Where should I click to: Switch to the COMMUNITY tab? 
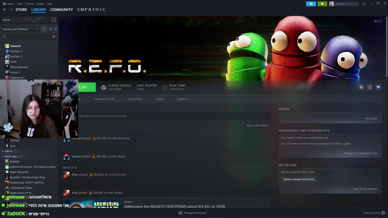point(62,10)
